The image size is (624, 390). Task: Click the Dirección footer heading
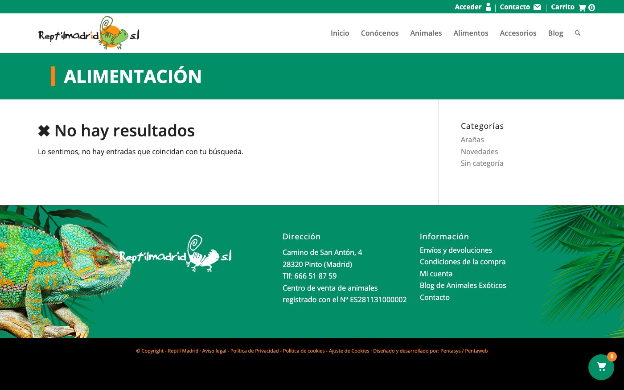click(301, 236)
